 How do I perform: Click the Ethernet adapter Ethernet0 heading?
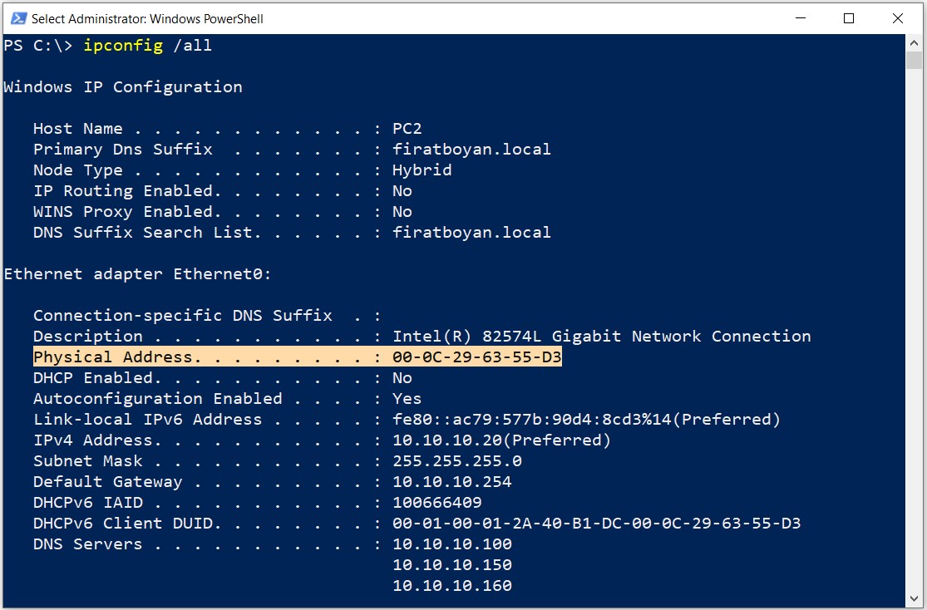137,274
